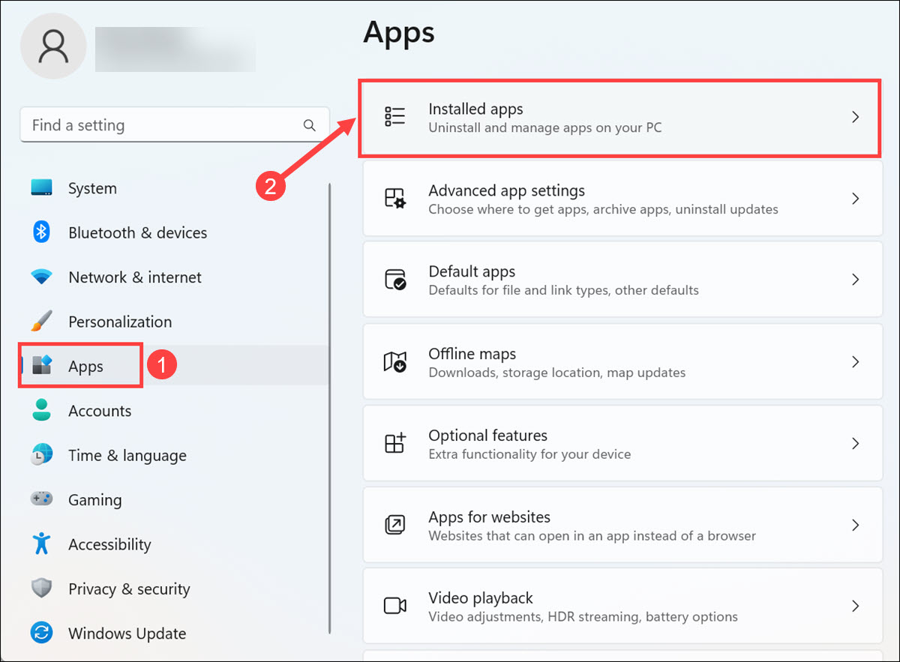
Task: Open Personalization via the paintbrush icon
Action: 41,321
